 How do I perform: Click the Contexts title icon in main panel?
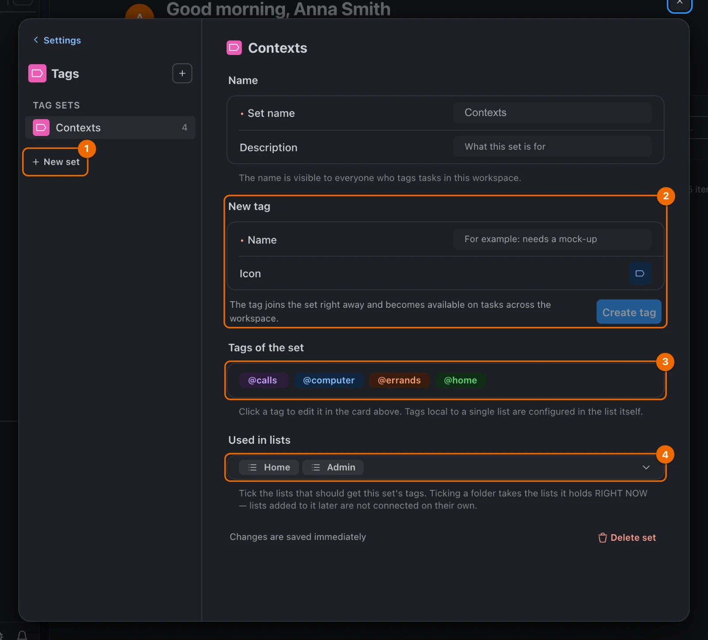(234, 48)
